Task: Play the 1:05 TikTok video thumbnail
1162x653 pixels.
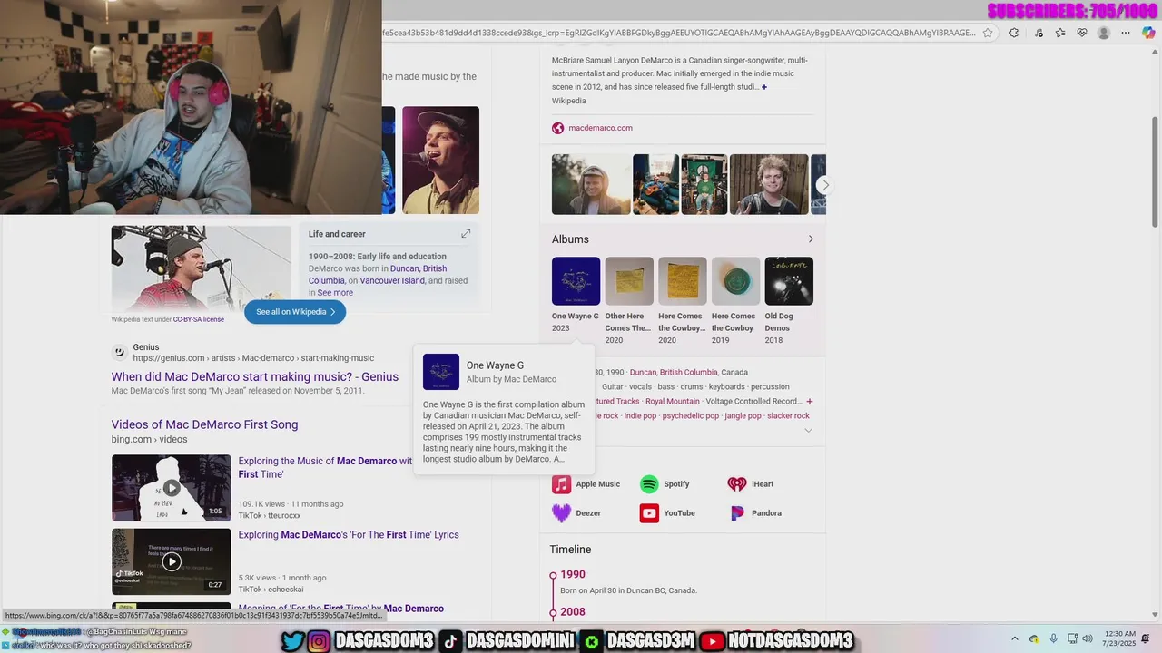Action: coord(172,488)
